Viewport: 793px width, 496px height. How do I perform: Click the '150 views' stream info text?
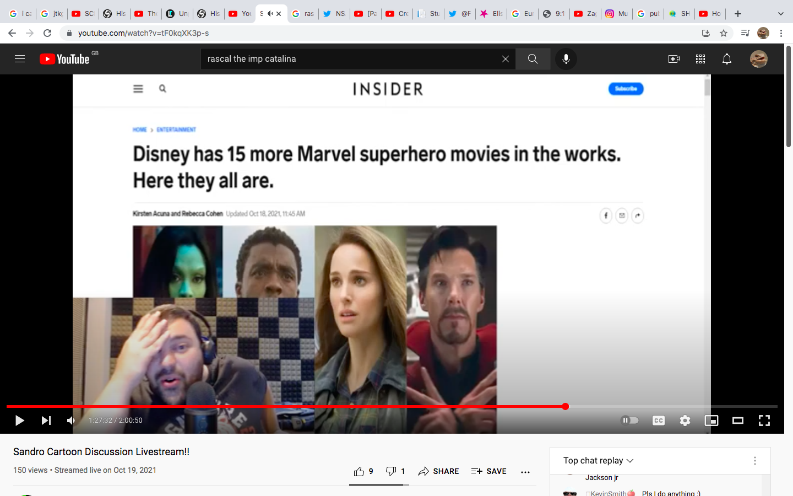tap(85, 470)
